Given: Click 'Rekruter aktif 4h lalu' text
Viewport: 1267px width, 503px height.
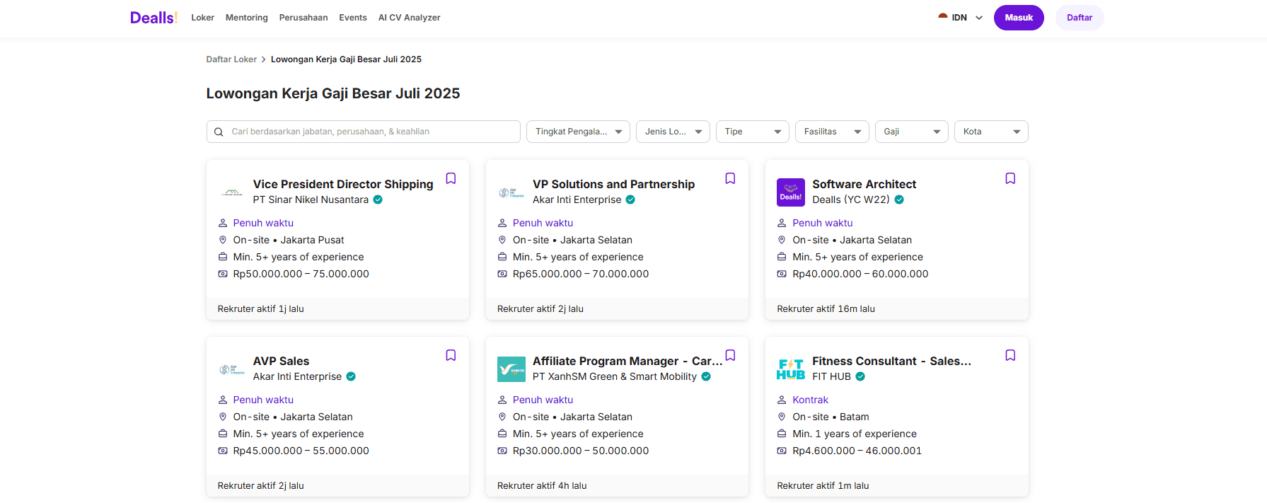Looking at the screenshot, I should tap(542, 486).
